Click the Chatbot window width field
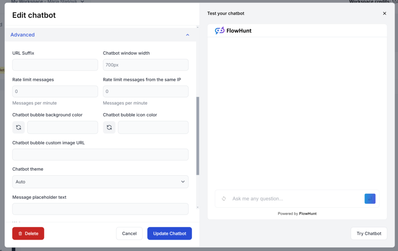Screen dimensions: 398x251 [x=146, y=65]
